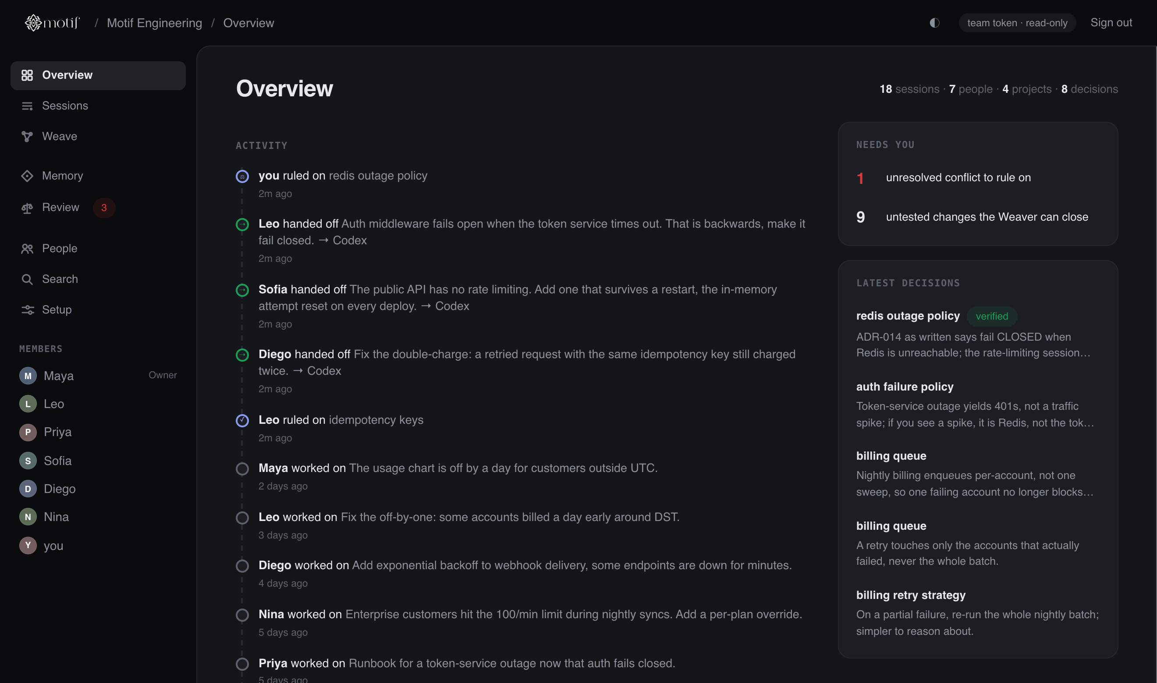The height and width of the screenshot is (683, 1157).
Task: Click Priya's avatar in Members
Action: [x=28, y=432]
